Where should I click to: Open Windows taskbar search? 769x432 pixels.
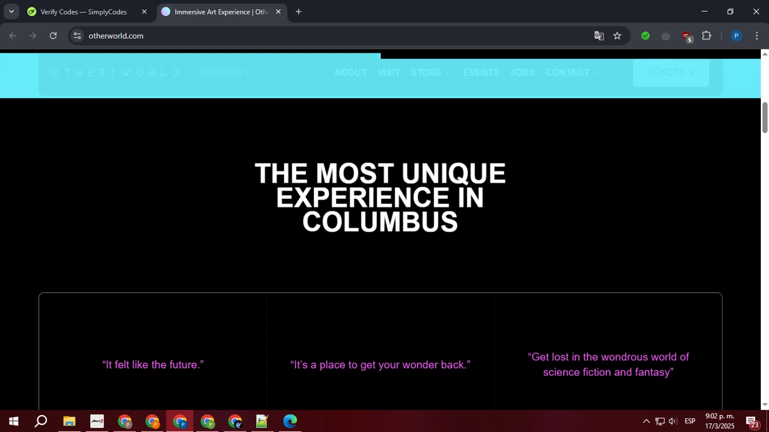[41, 421]
